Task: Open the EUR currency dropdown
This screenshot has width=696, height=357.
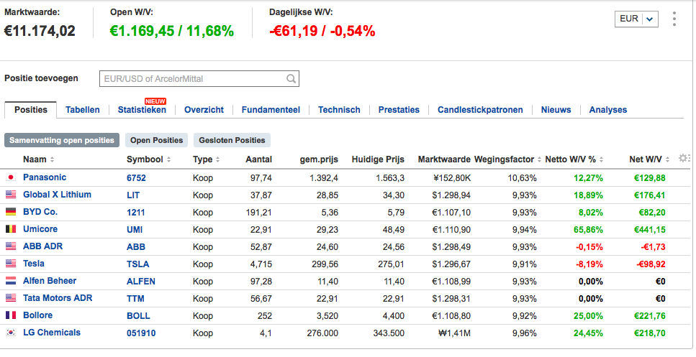Action: coord(636,19)
